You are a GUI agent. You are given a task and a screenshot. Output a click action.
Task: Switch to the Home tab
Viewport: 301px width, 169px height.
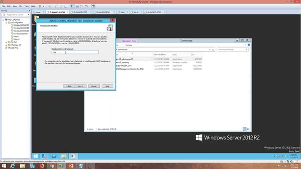click(x=38, y=12)
